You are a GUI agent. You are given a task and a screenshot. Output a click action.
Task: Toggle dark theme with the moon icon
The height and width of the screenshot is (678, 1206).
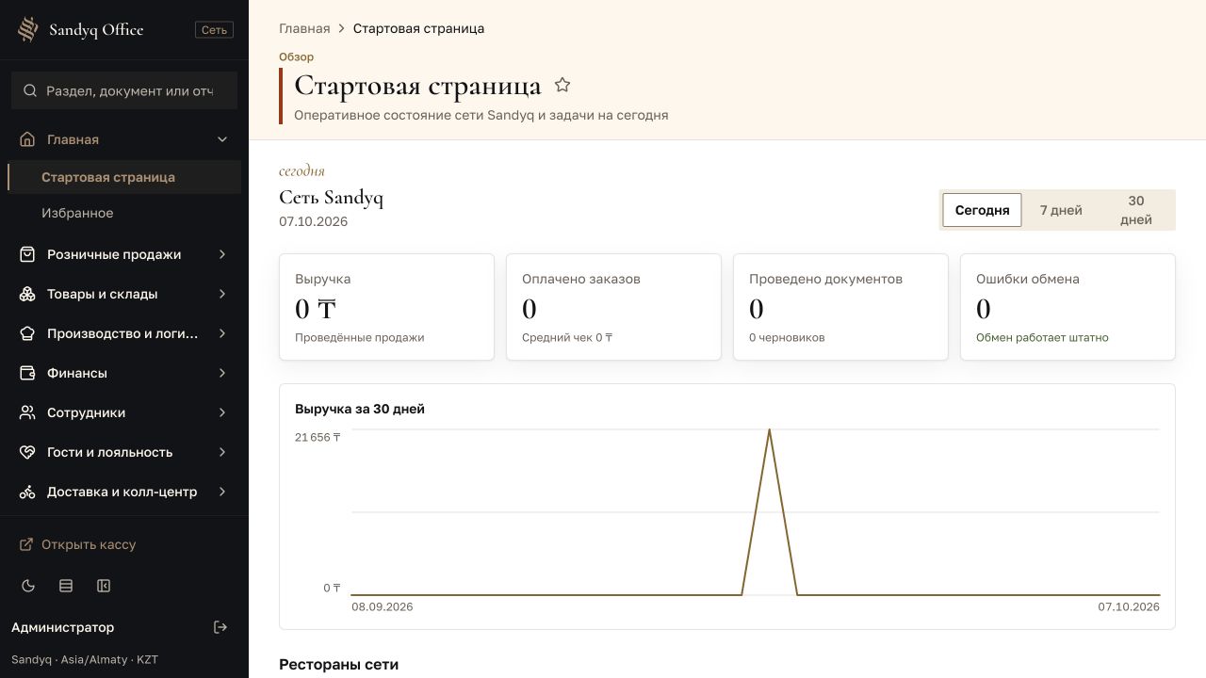click(x=28, y=586)
